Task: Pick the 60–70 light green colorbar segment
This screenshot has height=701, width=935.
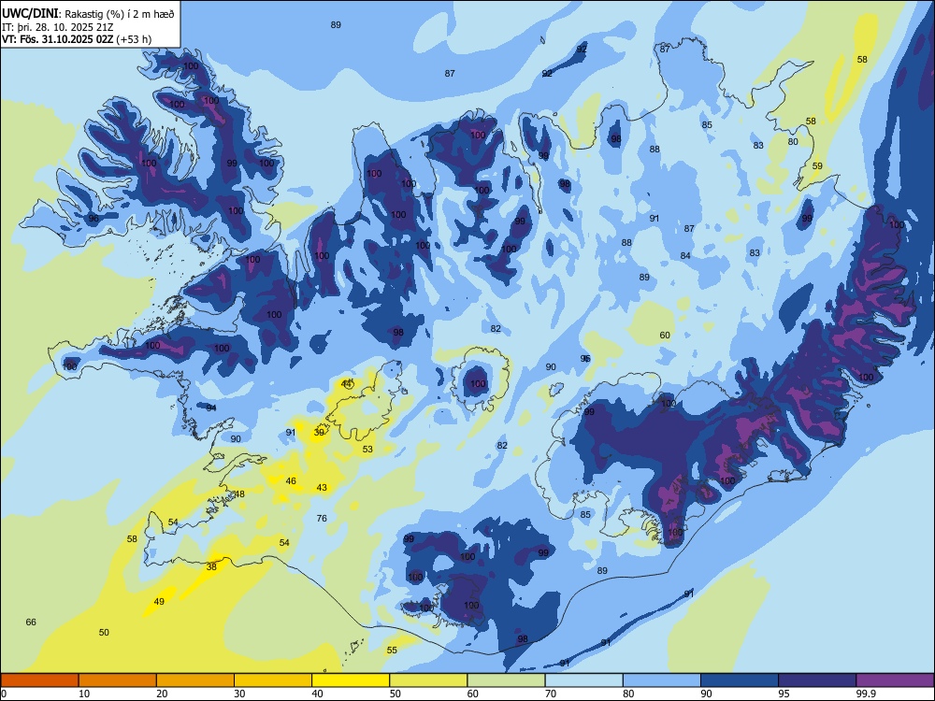Action: [x=506, y=680]
